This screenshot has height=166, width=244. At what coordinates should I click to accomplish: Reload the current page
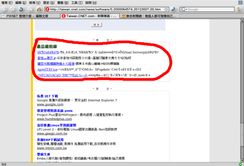21,9
